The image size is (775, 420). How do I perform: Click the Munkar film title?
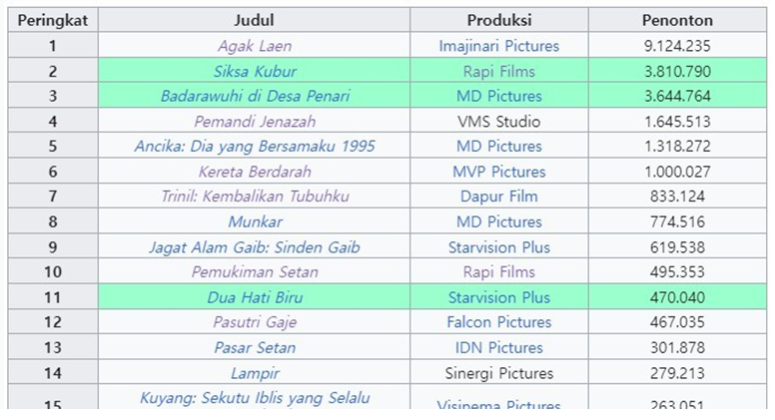(x=255, y=222)
